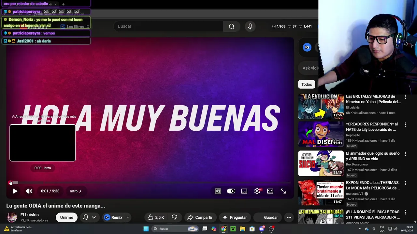Open the three-dot more actions menu
417x234 pixels.
289,217
